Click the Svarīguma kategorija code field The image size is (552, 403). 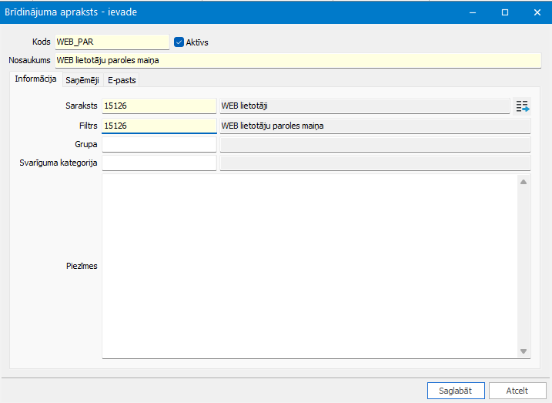(159, 163)
